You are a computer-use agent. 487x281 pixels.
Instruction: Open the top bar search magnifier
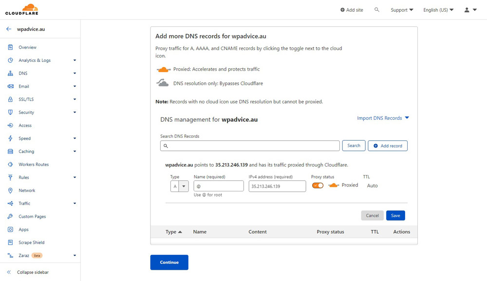[376, 9]
